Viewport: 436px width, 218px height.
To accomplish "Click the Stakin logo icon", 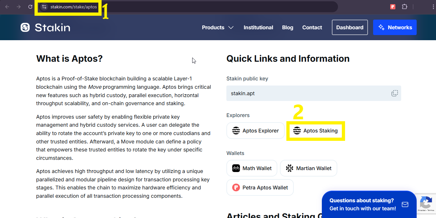I will point(25,27).
